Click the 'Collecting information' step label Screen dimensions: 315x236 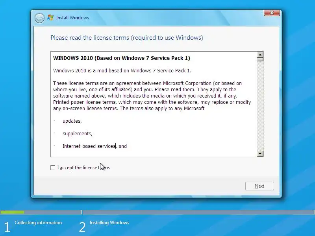tap(38, 223)
